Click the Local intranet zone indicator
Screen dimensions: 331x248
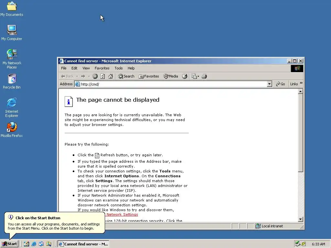click(x=269, y=226)
